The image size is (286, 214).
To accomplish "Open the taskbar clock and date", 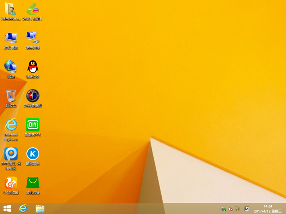I will click(x=268, y=209).
